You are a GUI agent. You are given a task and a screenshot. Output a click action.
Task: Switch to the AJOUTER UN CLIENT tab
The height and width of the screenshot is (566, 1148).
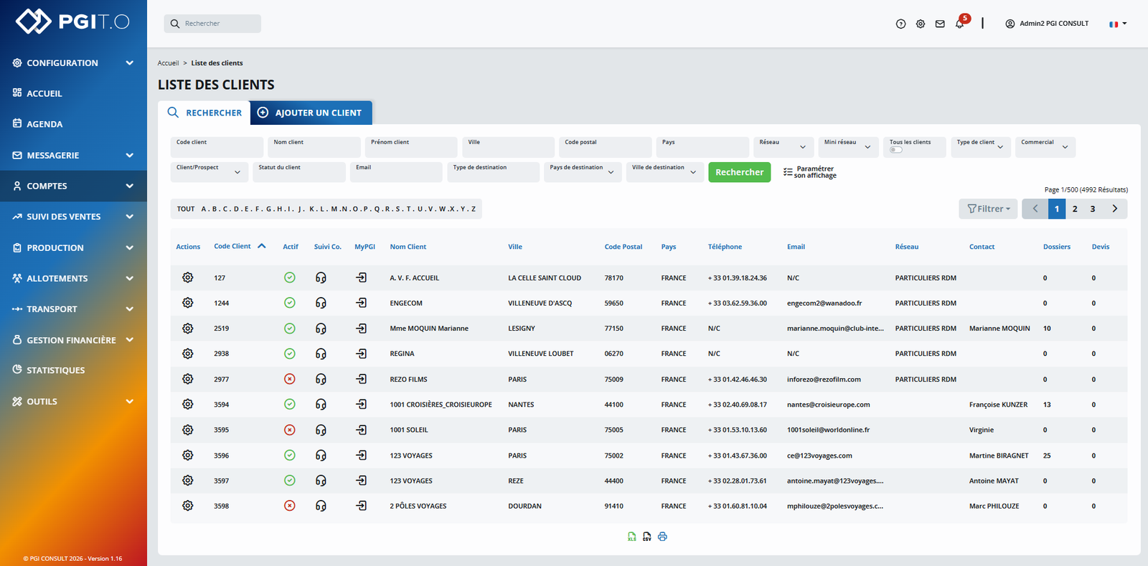(311, 113)
